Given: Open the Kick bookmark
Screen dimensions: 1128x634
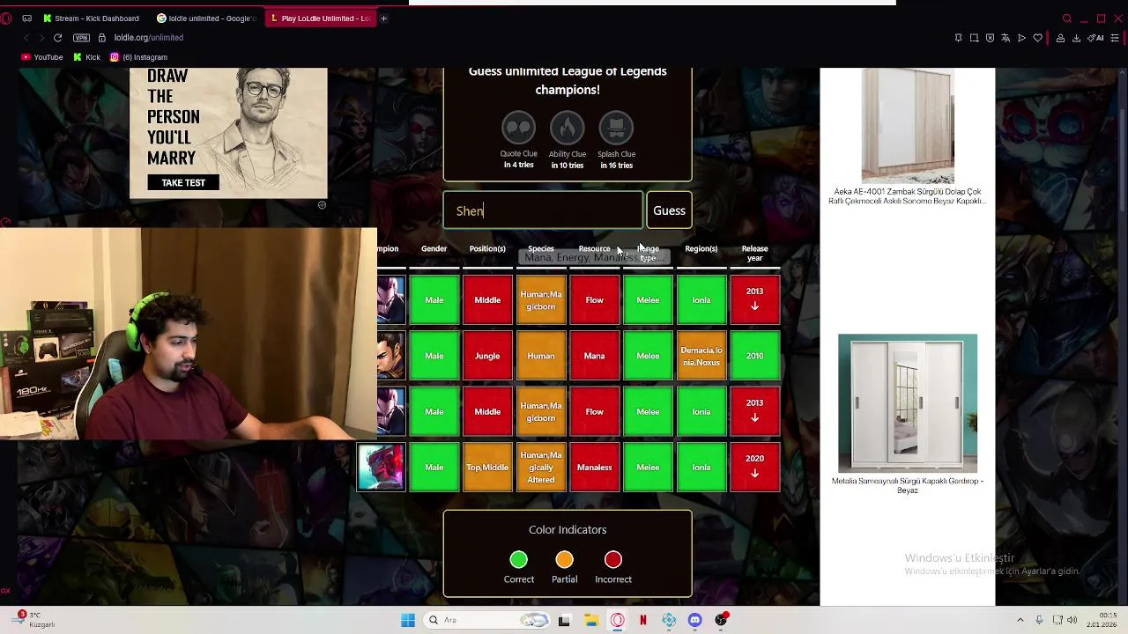Looking at the screenshot, I should click(86, 57).
